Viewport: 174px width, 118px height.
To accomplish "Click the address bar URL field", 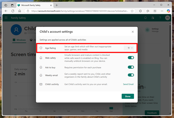I will [x=81, y=11].
